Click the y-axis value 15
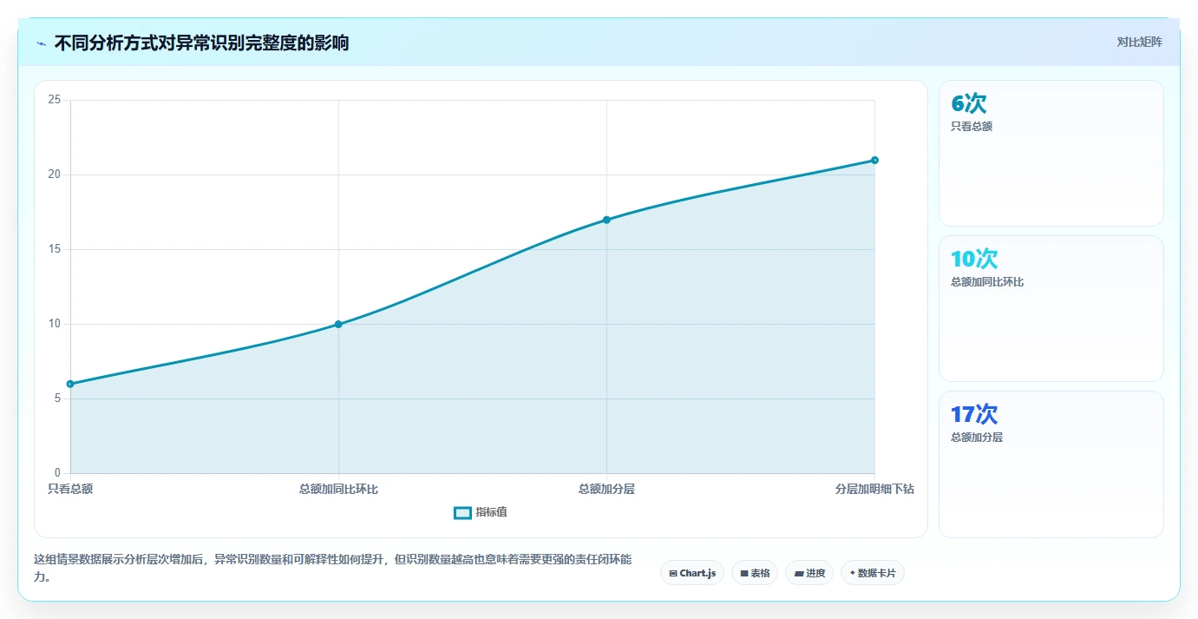The image size is (1198, 619). pyautogui.click(x=55, y=249)
